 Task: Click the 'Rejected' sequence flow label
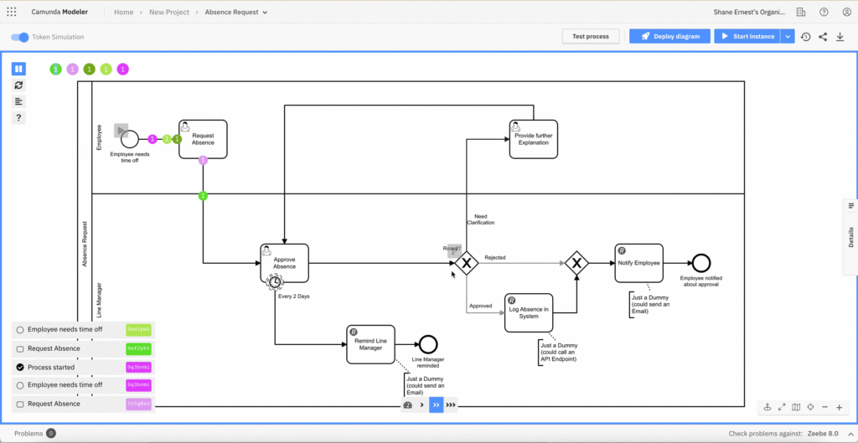coord(494,257)
